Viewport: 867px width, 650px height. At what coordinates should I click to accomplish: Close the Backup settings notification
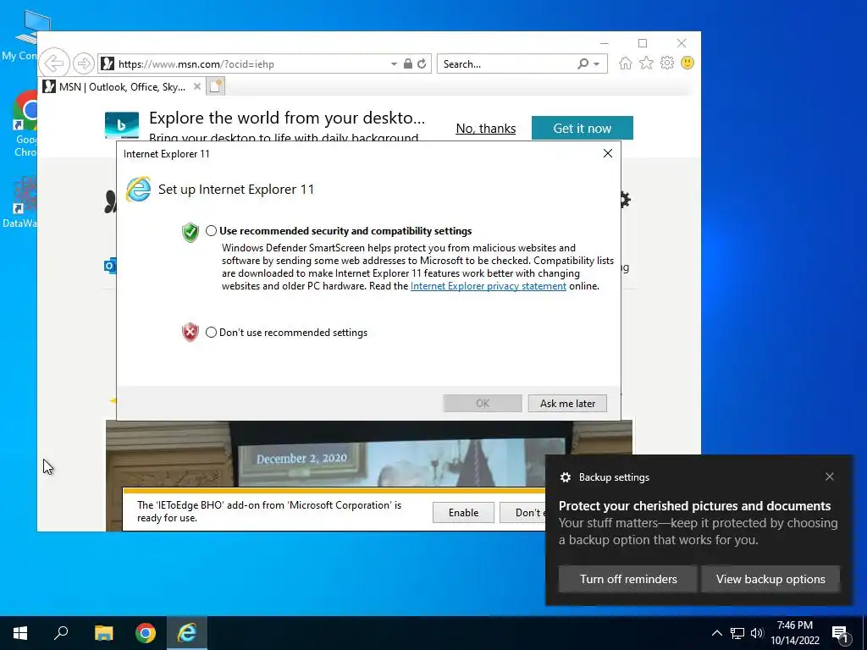(x=830, y=476)
